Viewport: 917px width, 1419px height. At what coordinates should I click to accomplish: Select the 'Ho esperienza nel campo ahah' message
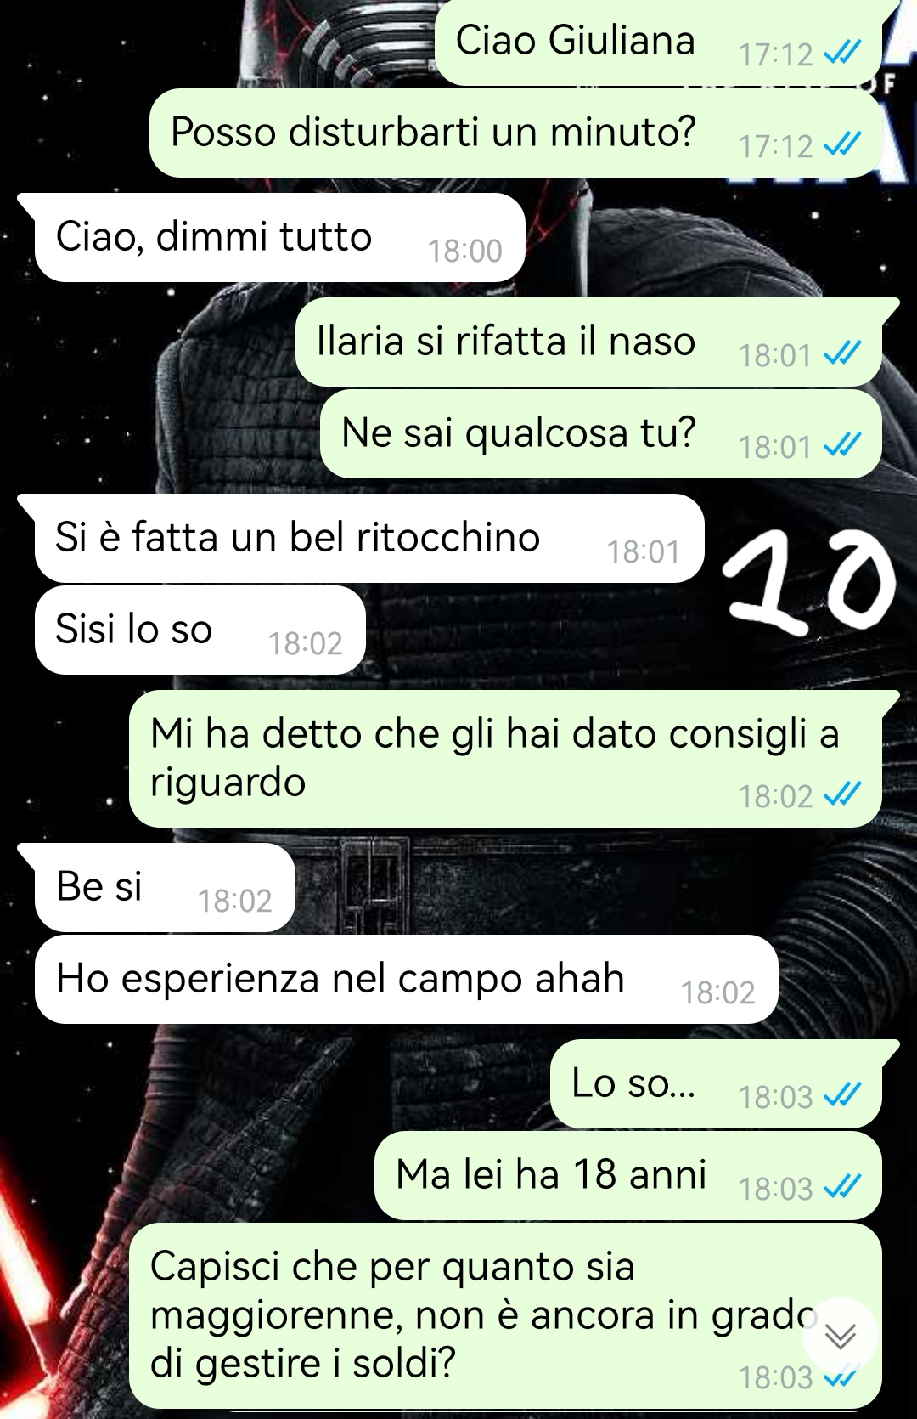click(407, 979)
